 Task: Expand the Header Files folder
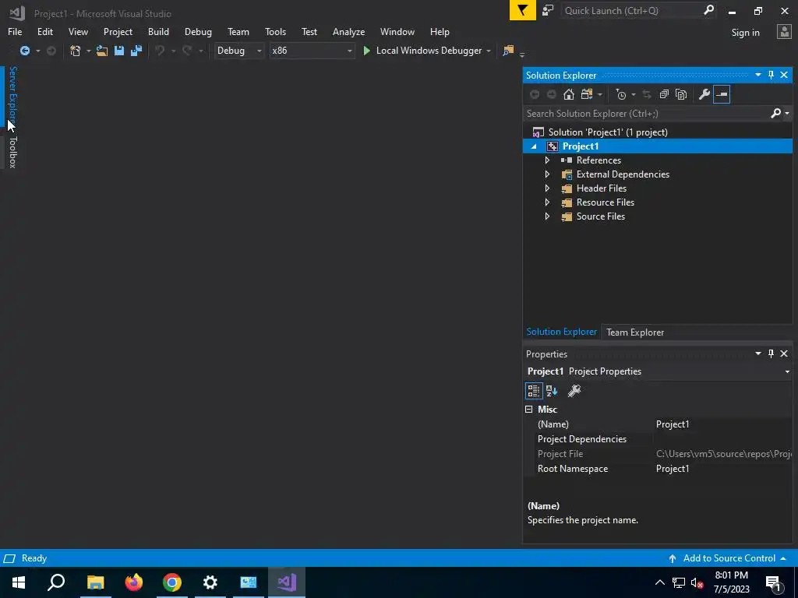click(x=547, y=188)
